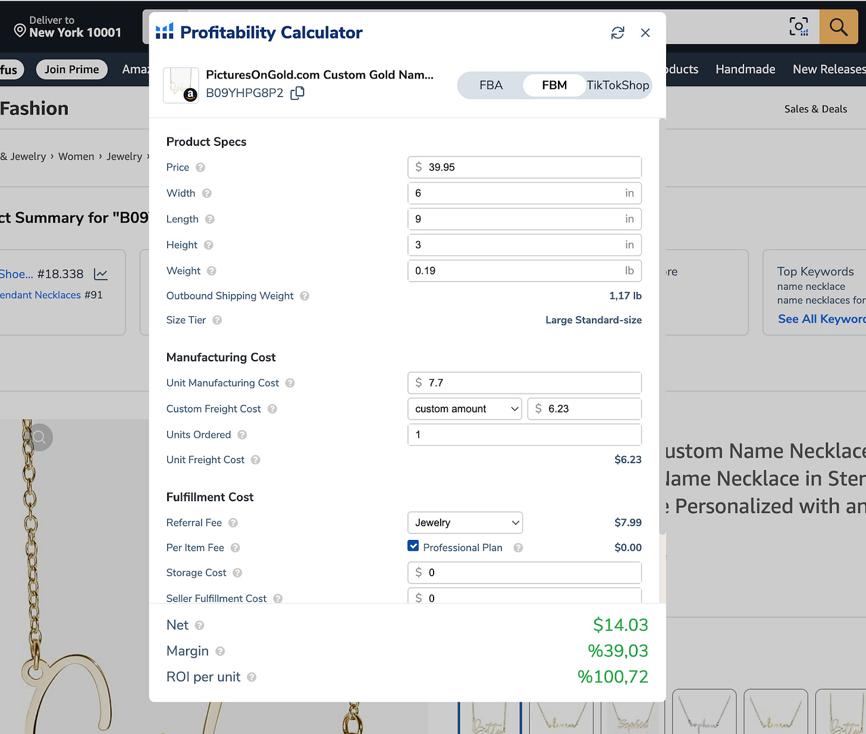866x734 pixels.
Task: Switch to the FBM tab
Action: (554, 85)
